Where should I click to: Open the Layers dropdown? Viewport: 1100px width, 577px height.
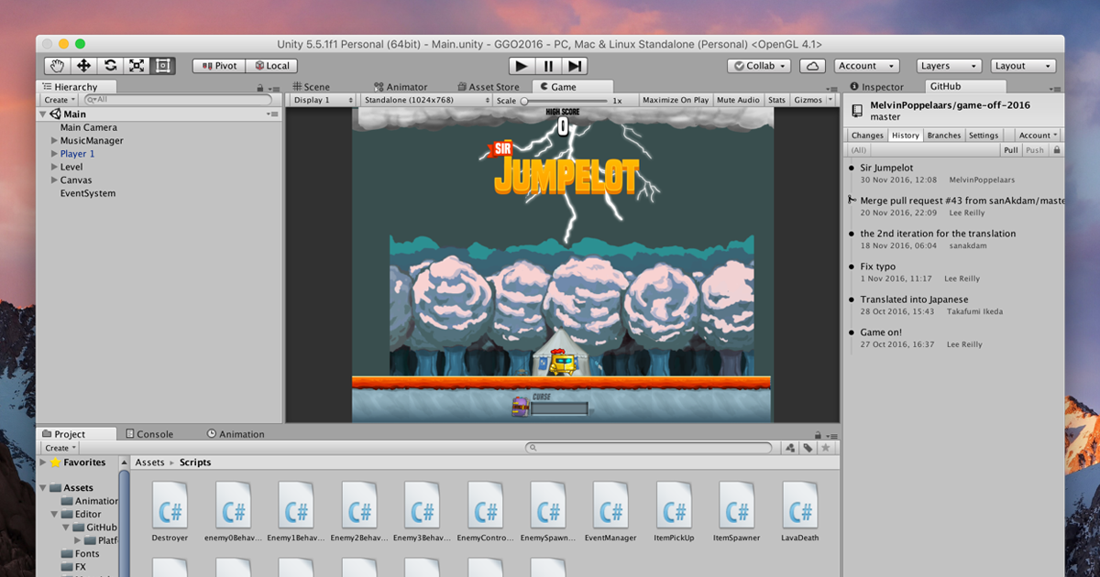pos(949,65)
